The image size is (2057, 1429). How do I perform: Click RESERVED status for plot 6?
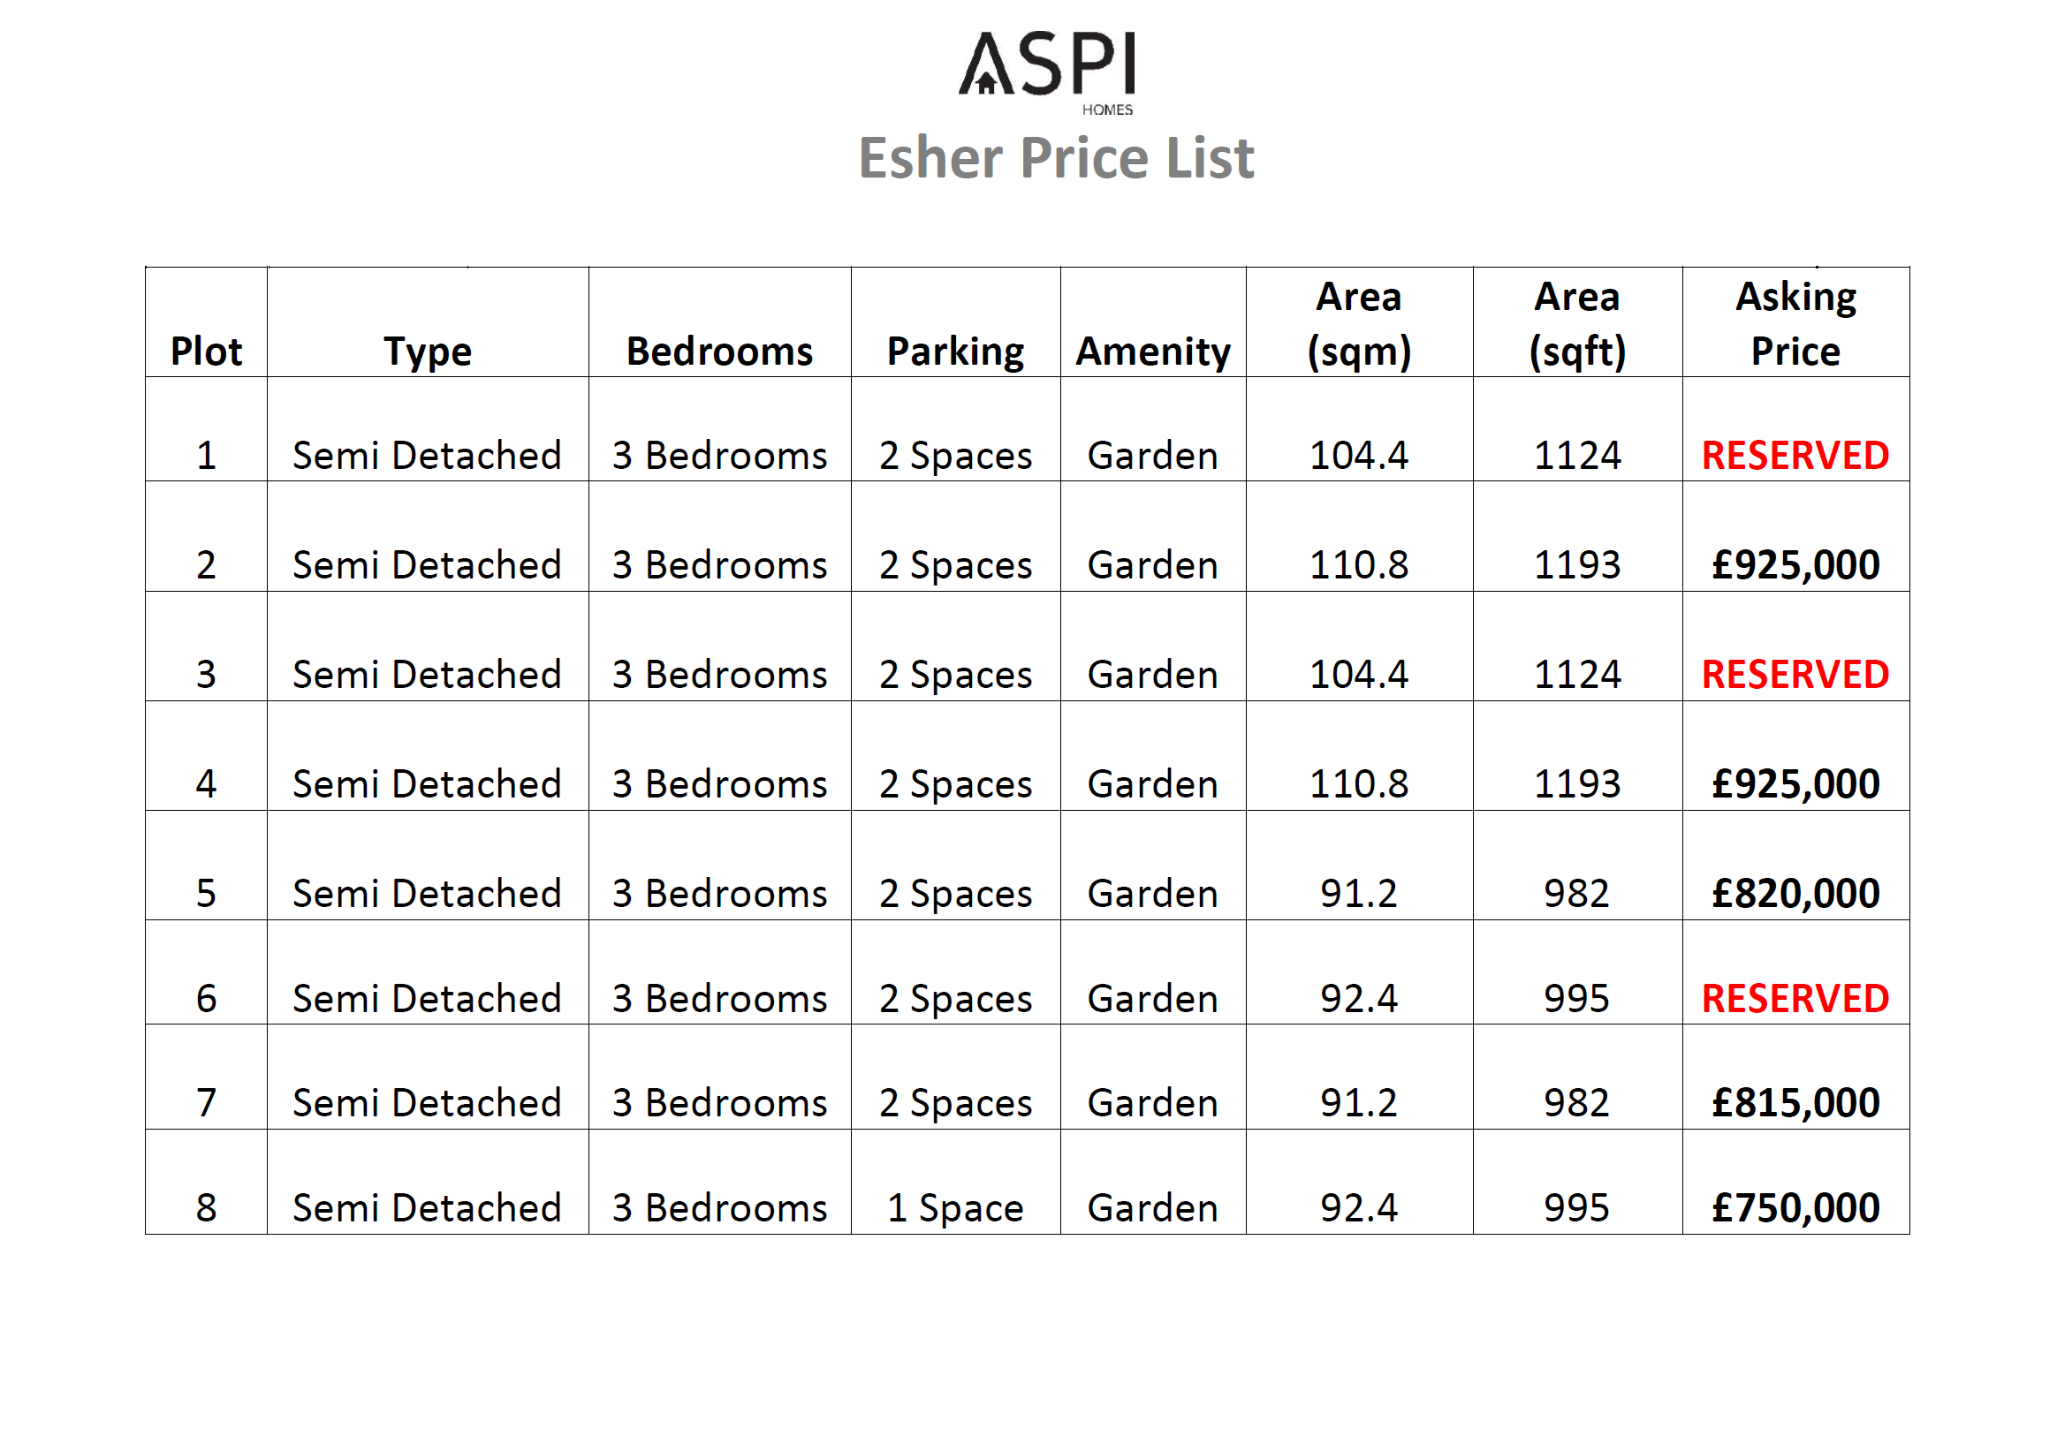[1795, 998]
